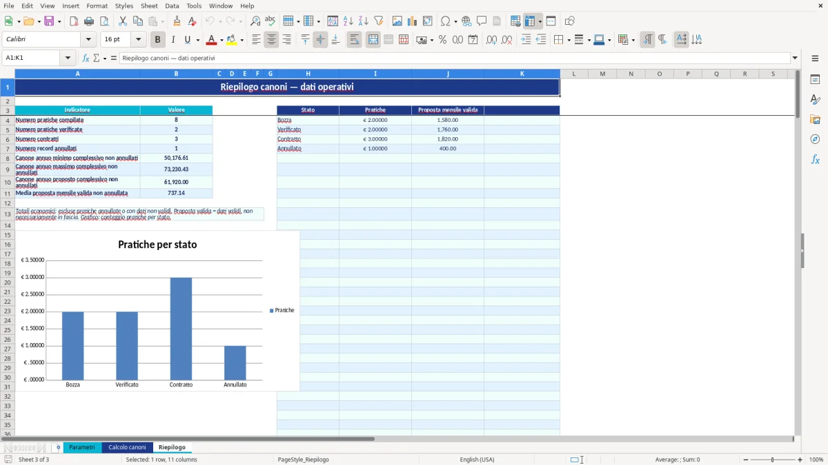Toggle Wrap Text
The width and height of the screenshot is (828, 465).
355,40
